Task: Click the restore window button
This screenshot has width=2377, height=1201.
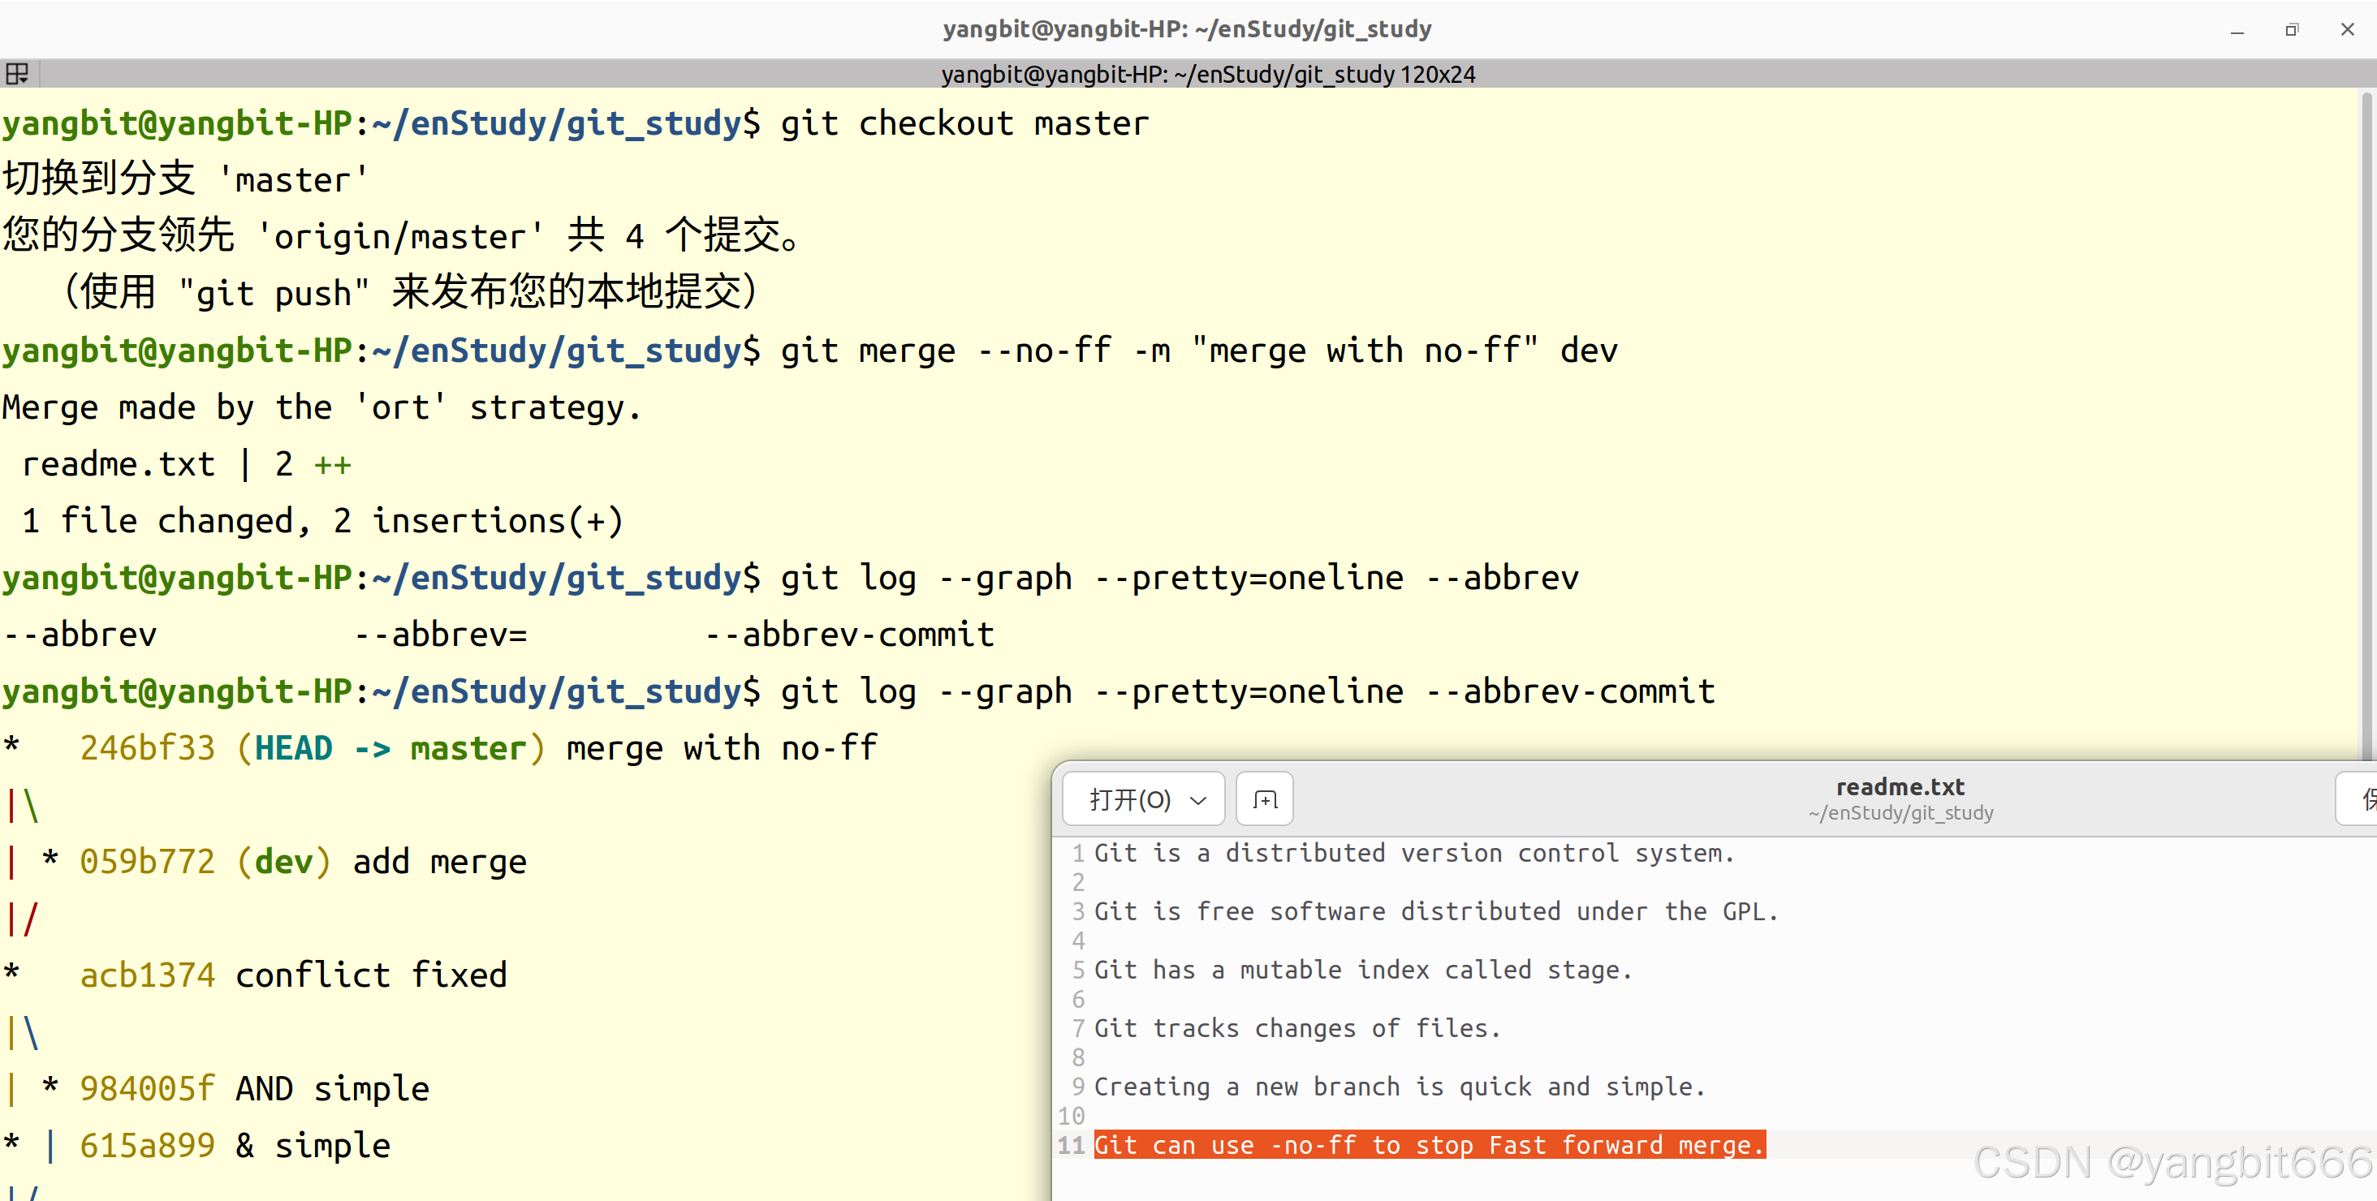Action: (x=2292, y=31)
